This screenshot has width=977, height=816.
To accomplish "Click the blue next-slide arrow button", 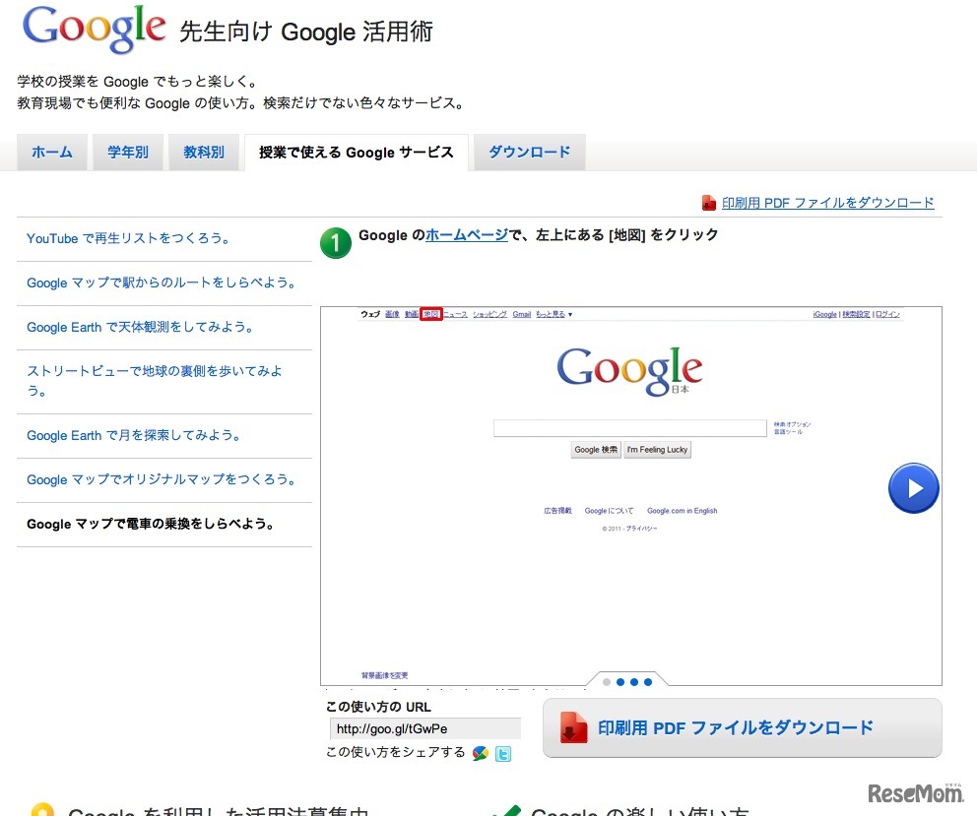I will click(x=913, y=488).
